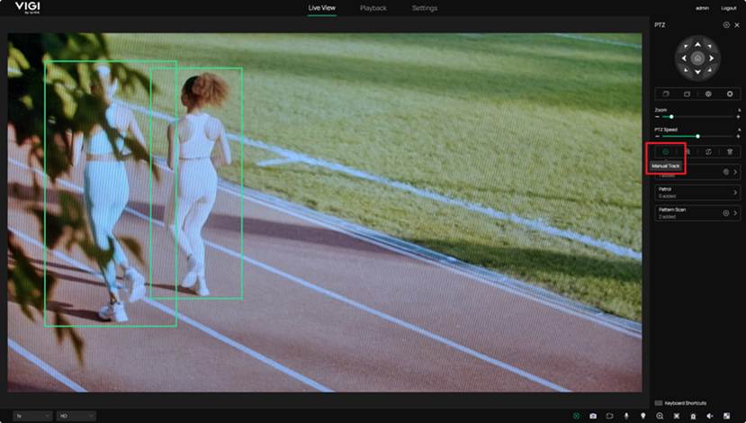746x423 pixels.
Task: Click the admin account label
Action: coord(702,8)
